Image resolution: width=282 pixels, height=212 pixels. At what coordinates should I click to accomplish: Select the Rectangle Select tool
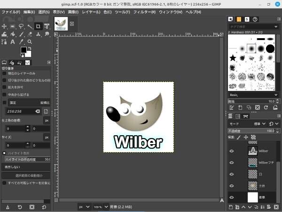pos(13,26)
